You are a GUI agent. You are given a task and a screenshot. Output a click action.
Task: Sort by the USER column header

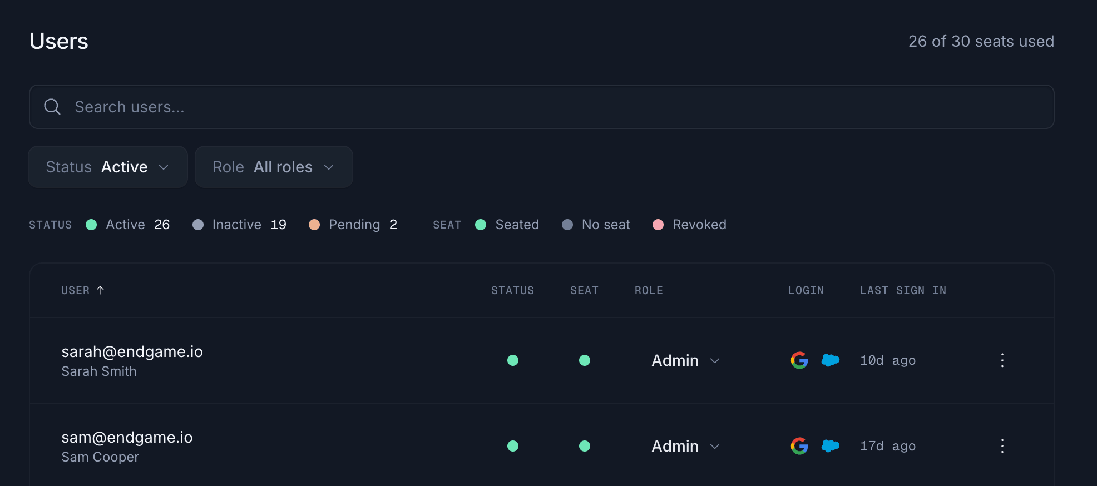(83, 290)
